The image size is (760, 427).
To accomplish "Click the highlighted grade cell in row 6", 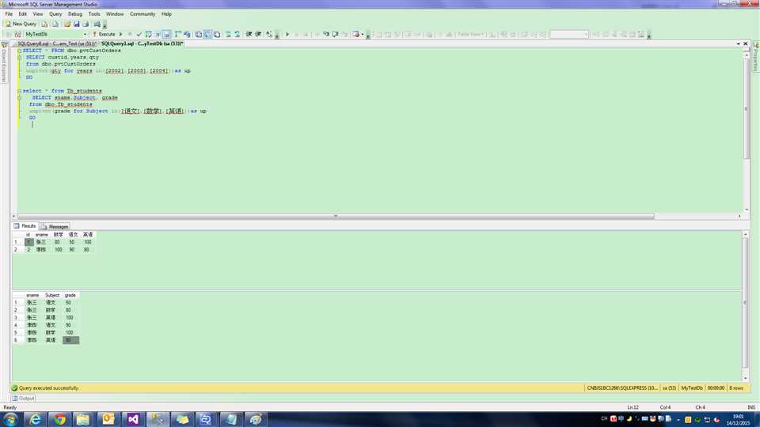I will (70, 340).
